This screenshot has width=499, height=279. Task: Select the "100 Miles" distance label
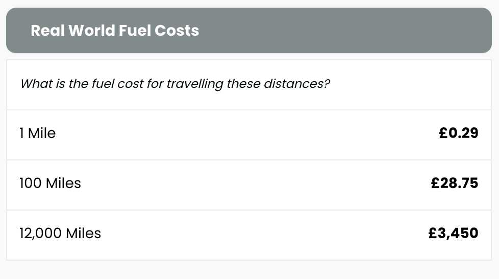tap(50, 183)
